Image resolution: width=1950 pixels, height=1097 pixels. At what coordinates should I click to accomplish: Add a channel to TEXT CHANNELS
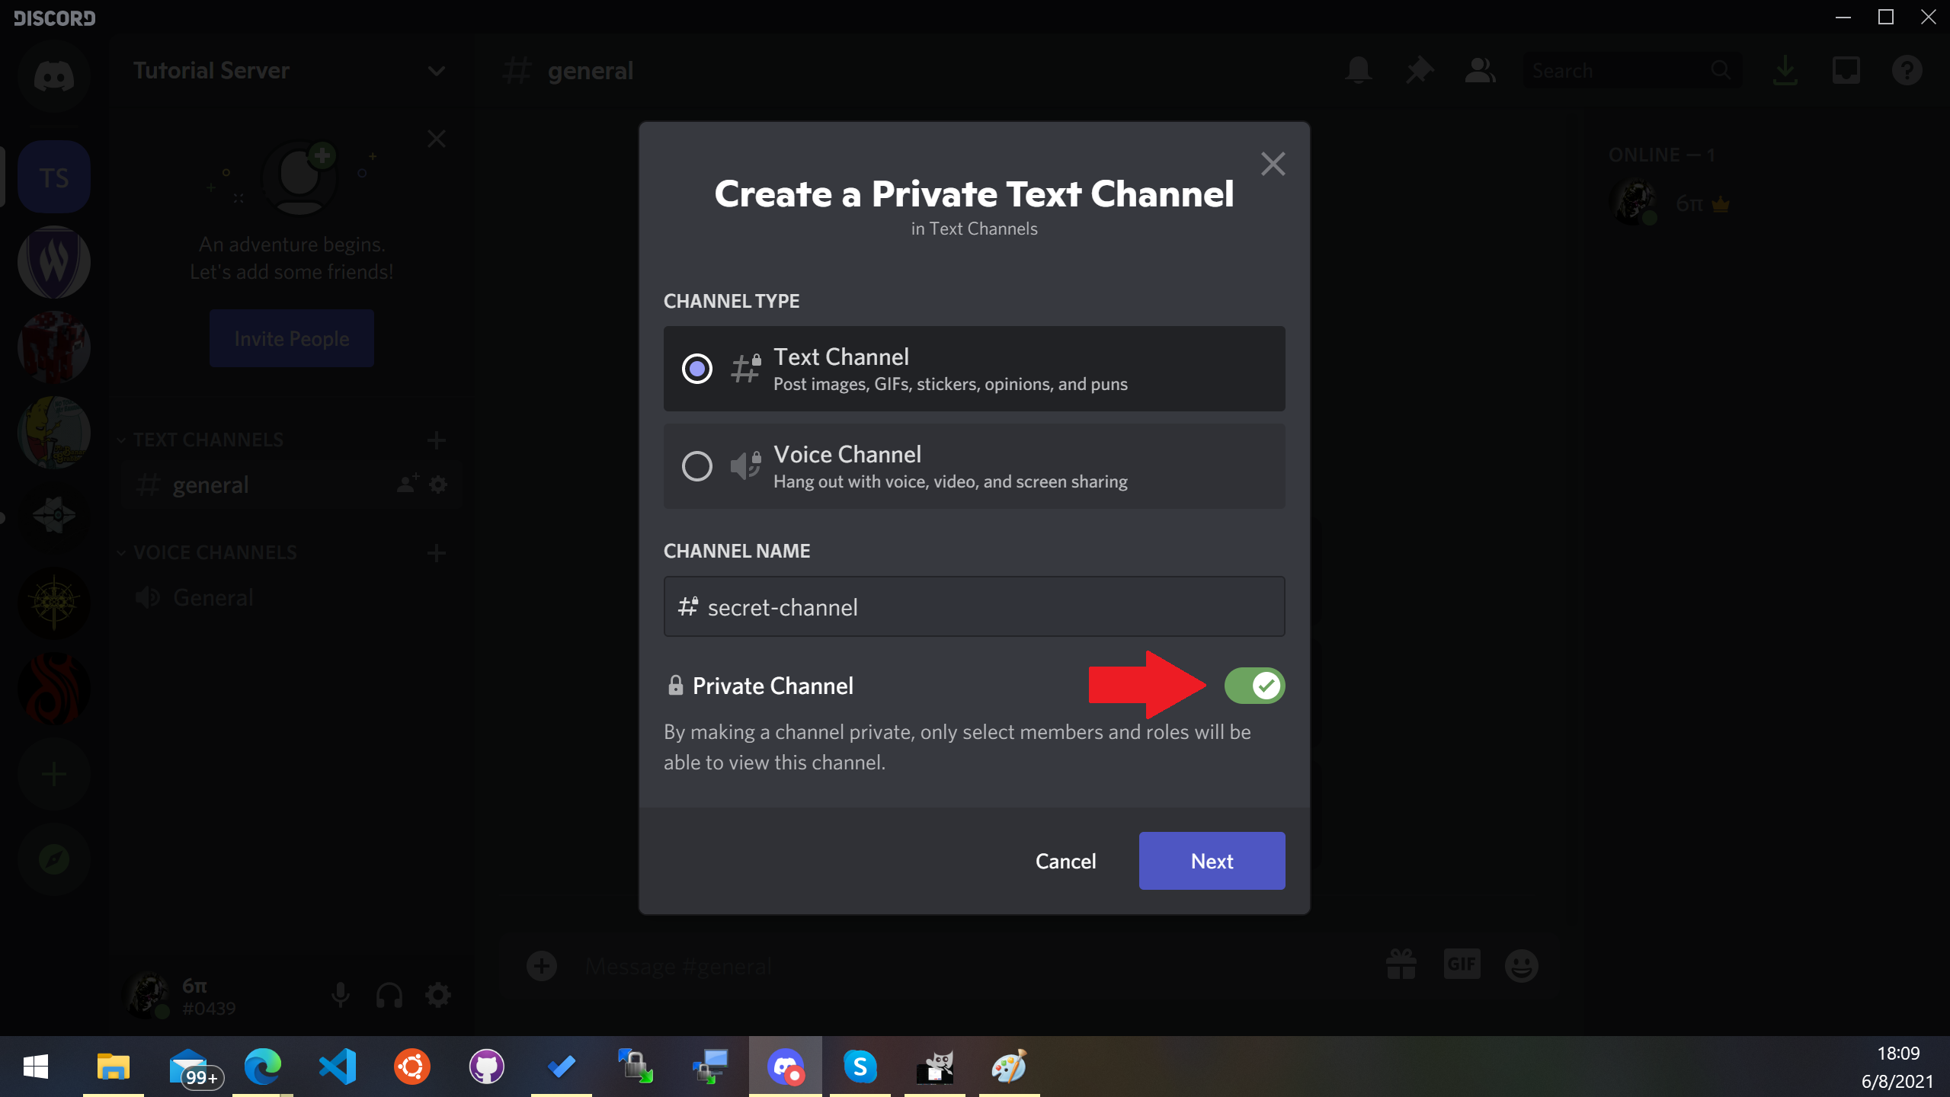(437, 440)
